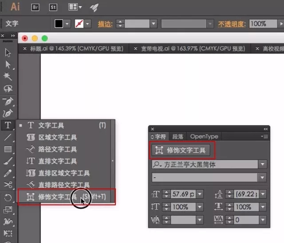The image size is (284, 243).
Task: Choose 文字工具 from the flyout menu
Action: click(x=64, y=125)
